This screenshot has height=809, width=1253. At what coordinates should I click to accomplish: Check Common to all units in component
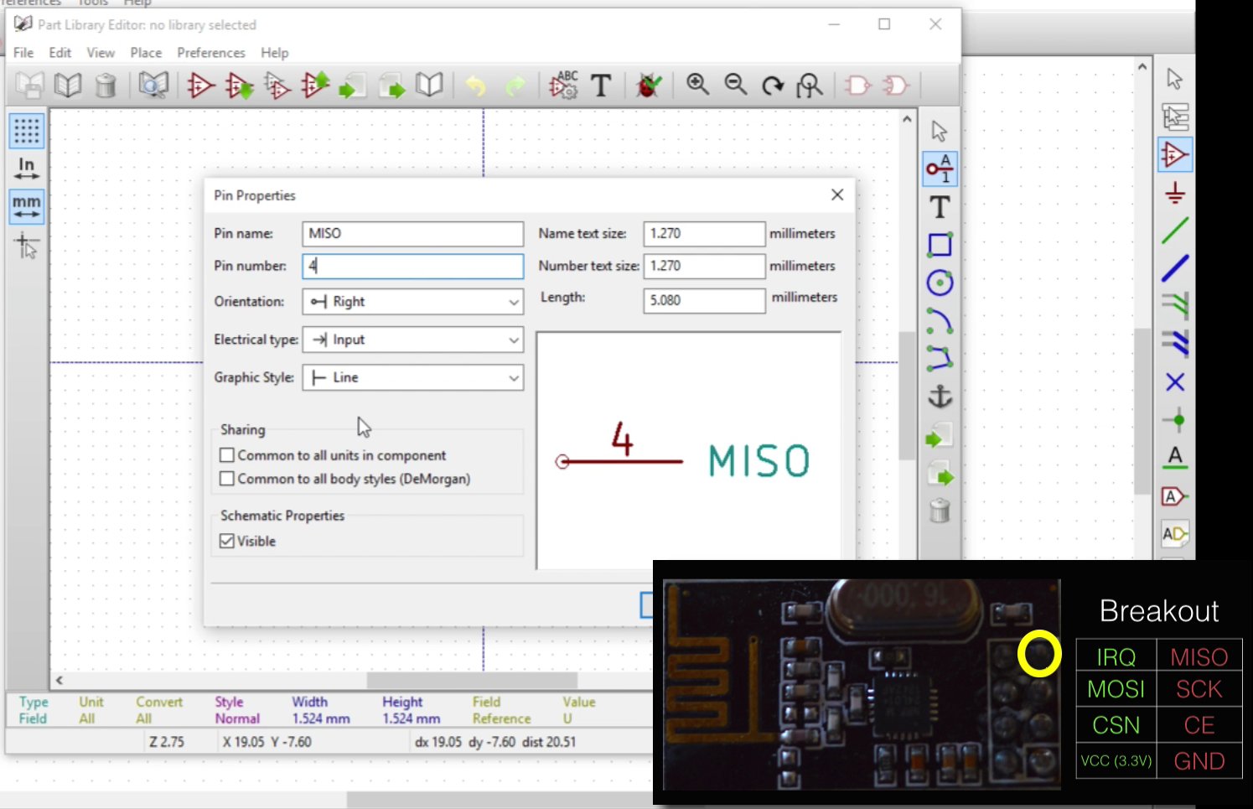[x=226, y=455]
